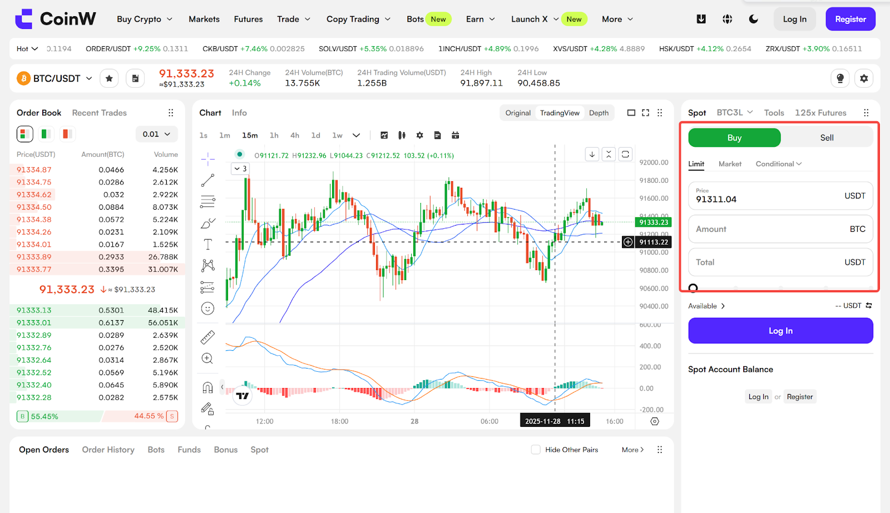Open trading settings gear icon

tap(863, 78)
